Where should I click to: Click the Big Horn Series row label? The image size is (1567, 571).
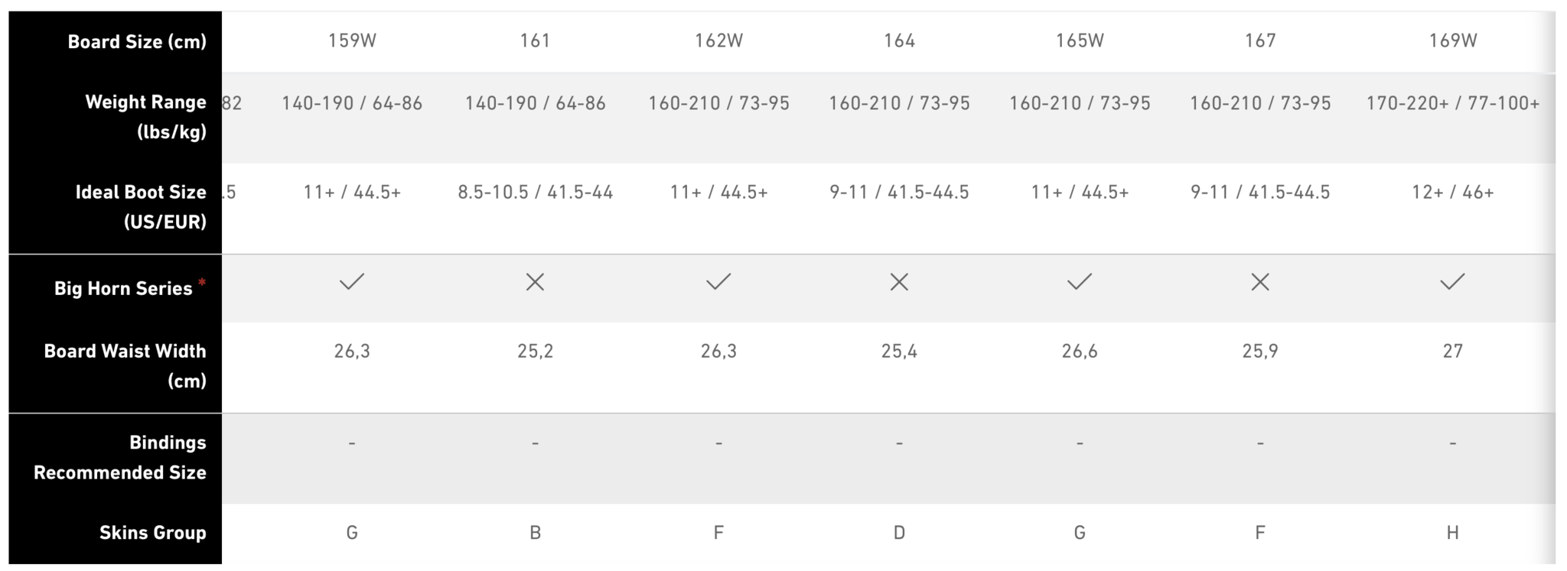coord(123,288)
